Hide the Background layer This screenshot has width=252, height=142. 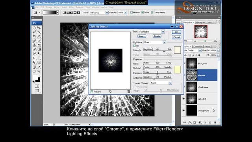pyautogui.click(x=183, y=110)
